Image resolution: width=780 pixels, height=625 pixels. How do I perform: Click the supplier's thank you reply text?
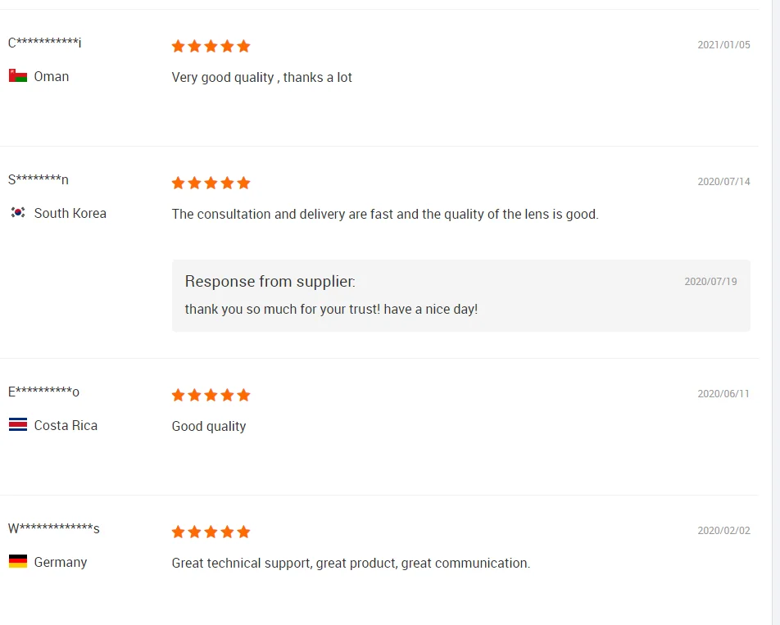pyautogui.click(x=330, y=309)
